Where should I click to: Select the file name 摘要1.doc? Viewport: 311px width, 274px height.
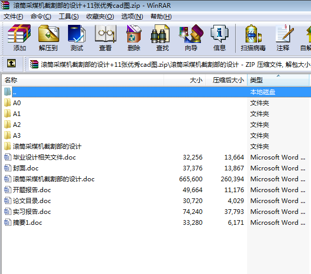tap(28, 223)
